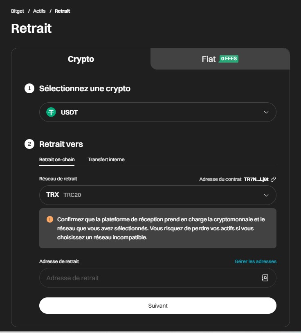Click the USDT Tether coin icon

tap(50, 112)
